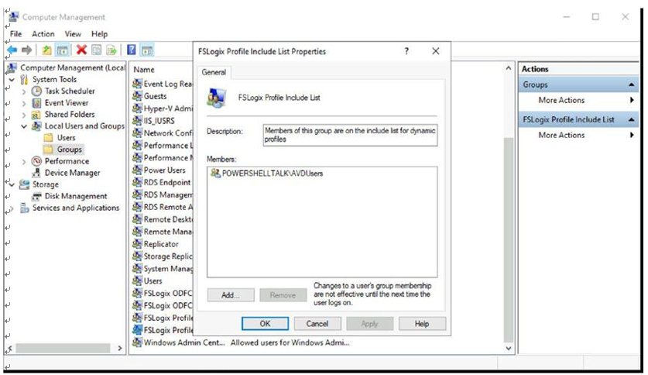
Task: Open More Actions submenu under Groups
Action: click(x=561, y=100)
